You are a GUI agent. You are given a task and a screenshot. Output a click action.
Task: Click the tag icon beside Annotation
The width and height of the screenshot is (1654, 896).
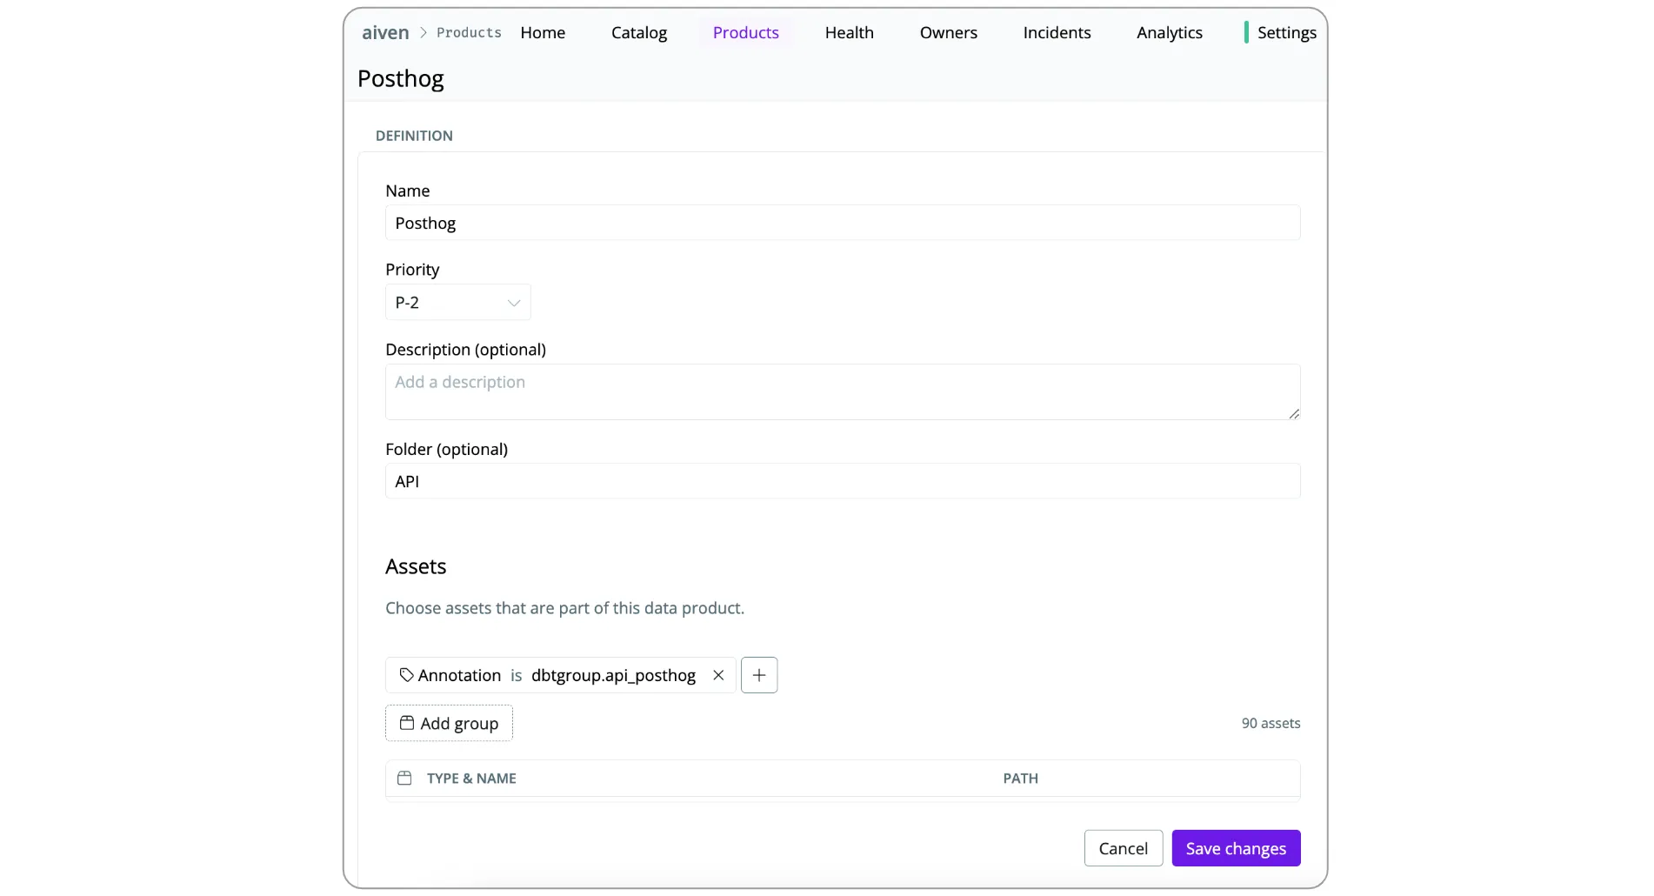[406, 675]
